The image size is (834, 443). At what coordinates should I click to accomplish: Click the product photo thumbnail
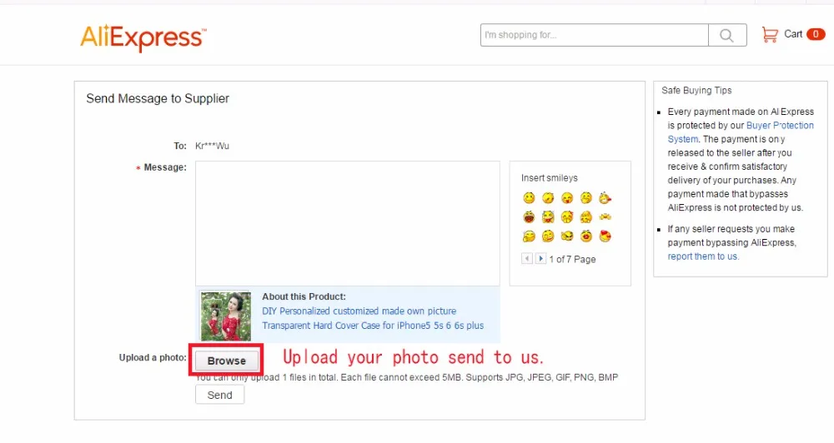coord(225,316)
